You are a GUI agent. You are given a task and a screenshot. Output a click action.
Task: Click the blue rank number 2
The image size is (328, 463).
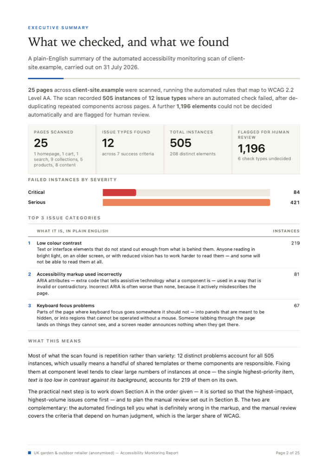click(29, 274)
